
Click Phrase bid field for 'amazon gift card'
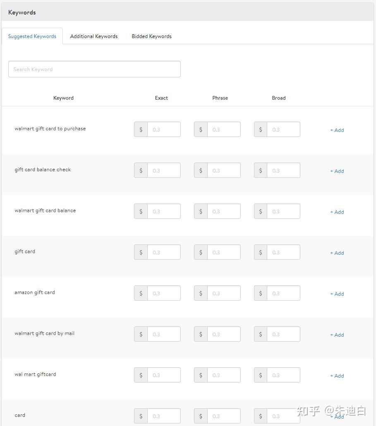[x=223, y=293]
